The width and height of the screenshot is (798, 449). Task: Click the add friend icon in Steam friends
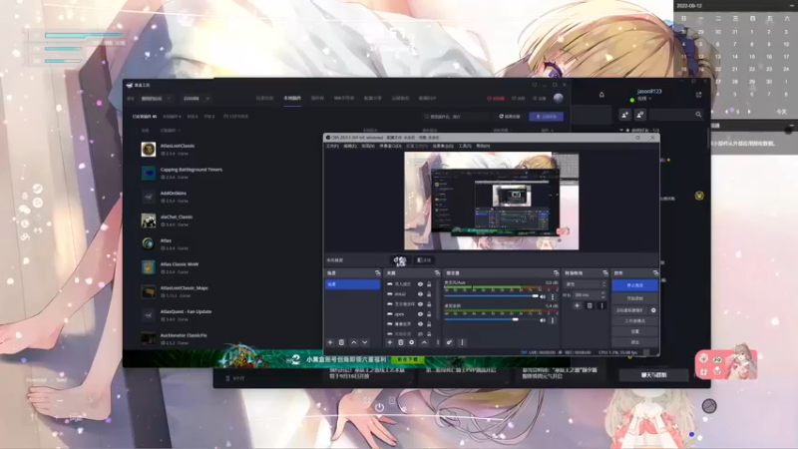(625, 115)
